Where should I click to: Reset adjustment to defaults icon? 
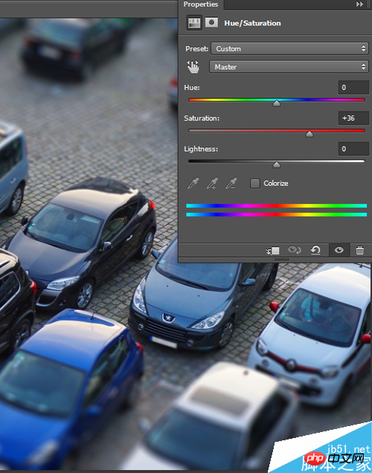(315, 250)
